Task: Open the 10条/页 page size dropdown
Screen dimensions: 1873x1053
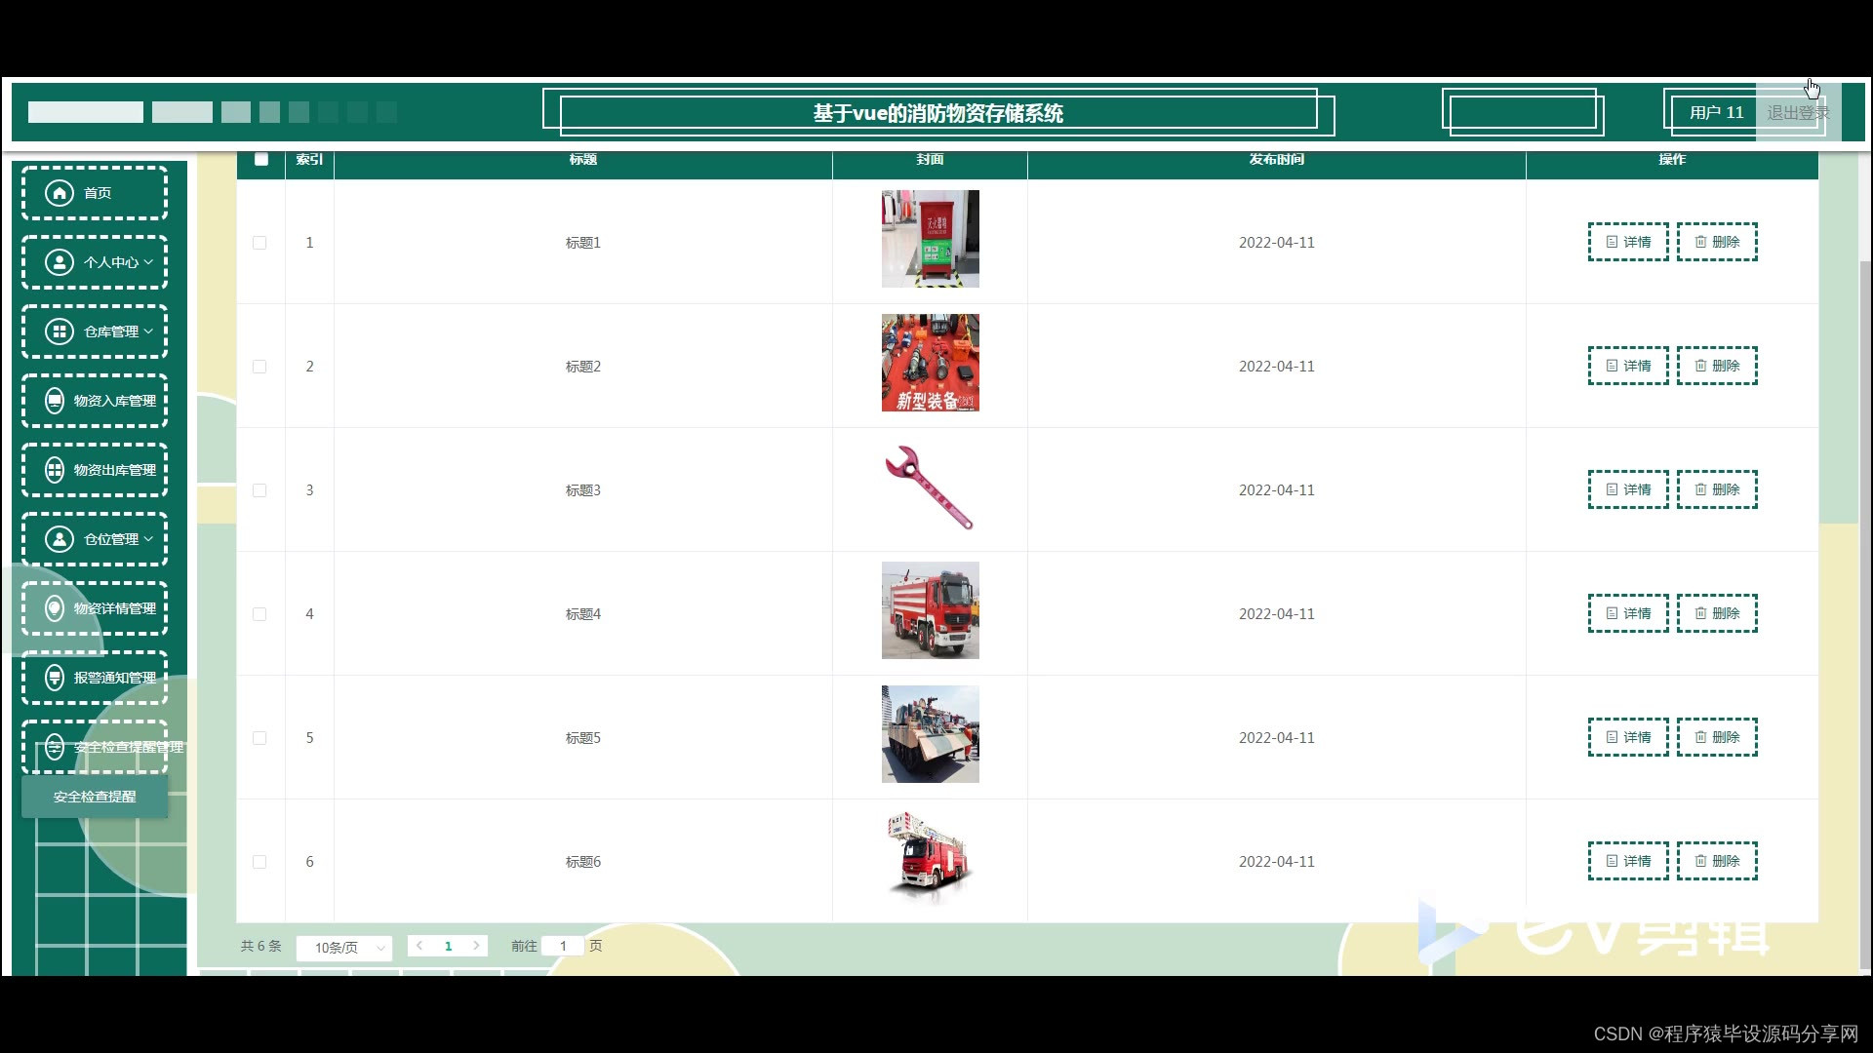Action: (344, 948)
